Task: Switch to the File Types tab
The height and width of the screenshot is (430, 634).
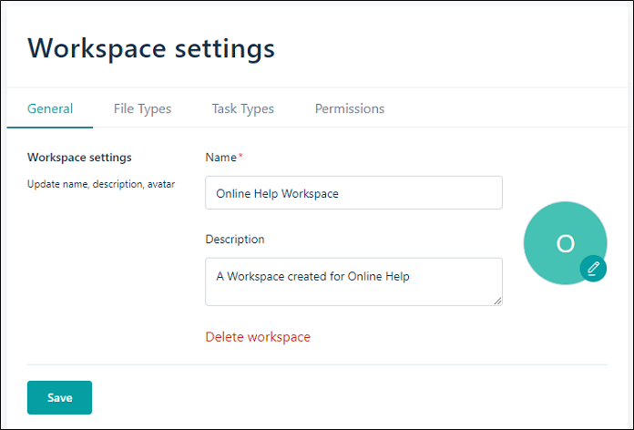Action: pyautogui.click(x=142, y=108)
